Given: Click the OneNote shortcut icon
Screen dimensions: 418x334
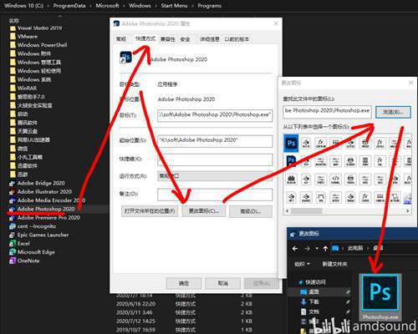Looking at the screenshot, I should (x=12, y=261).
